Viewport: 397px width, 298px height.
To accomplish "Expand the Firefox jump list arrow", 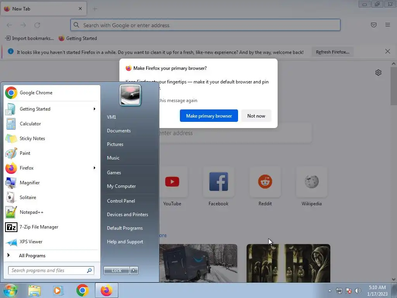I will click(x=95, y=168).
